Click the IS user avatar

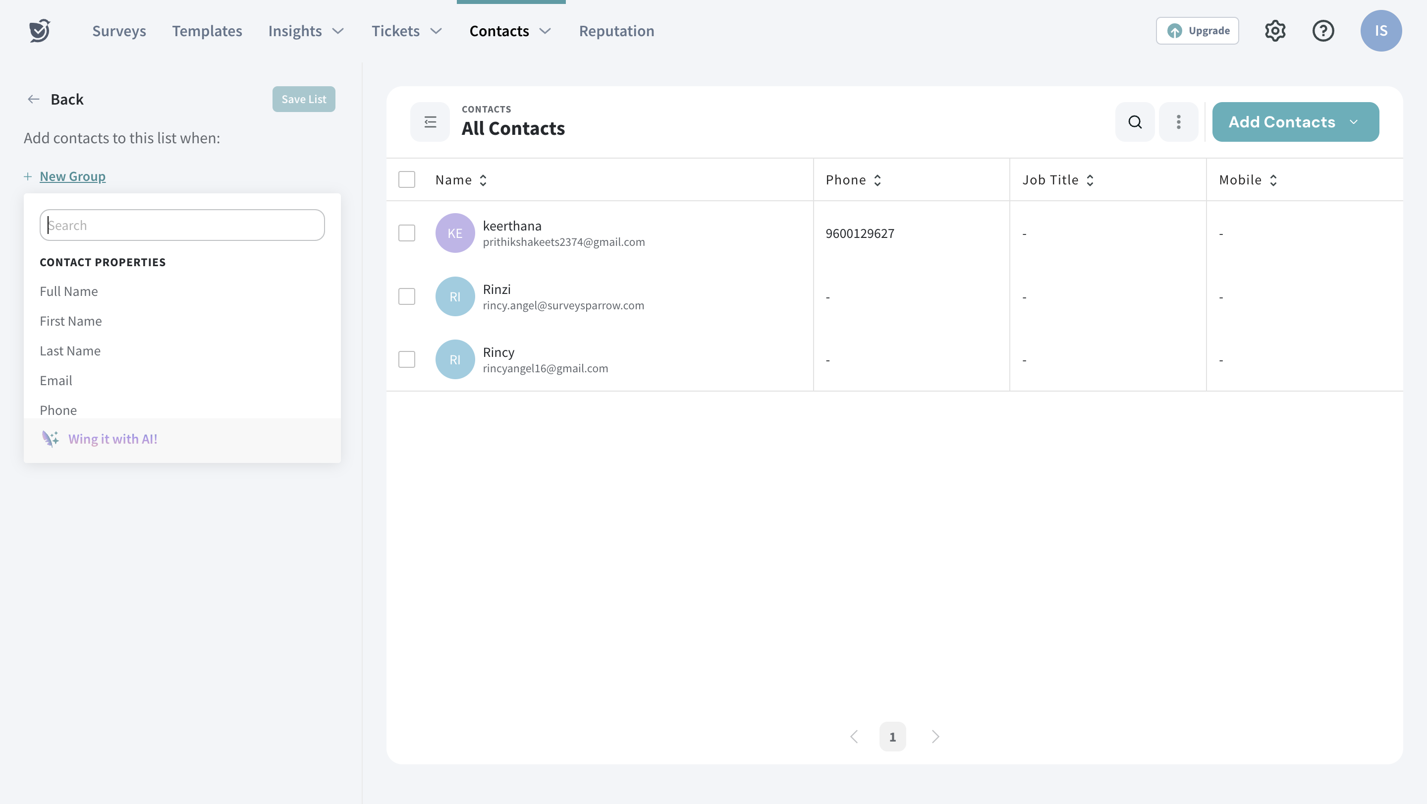pos(1380,30)
